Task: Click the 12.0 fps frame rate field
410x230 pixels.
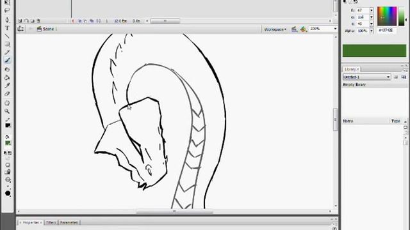Action: tap(120, 21)
